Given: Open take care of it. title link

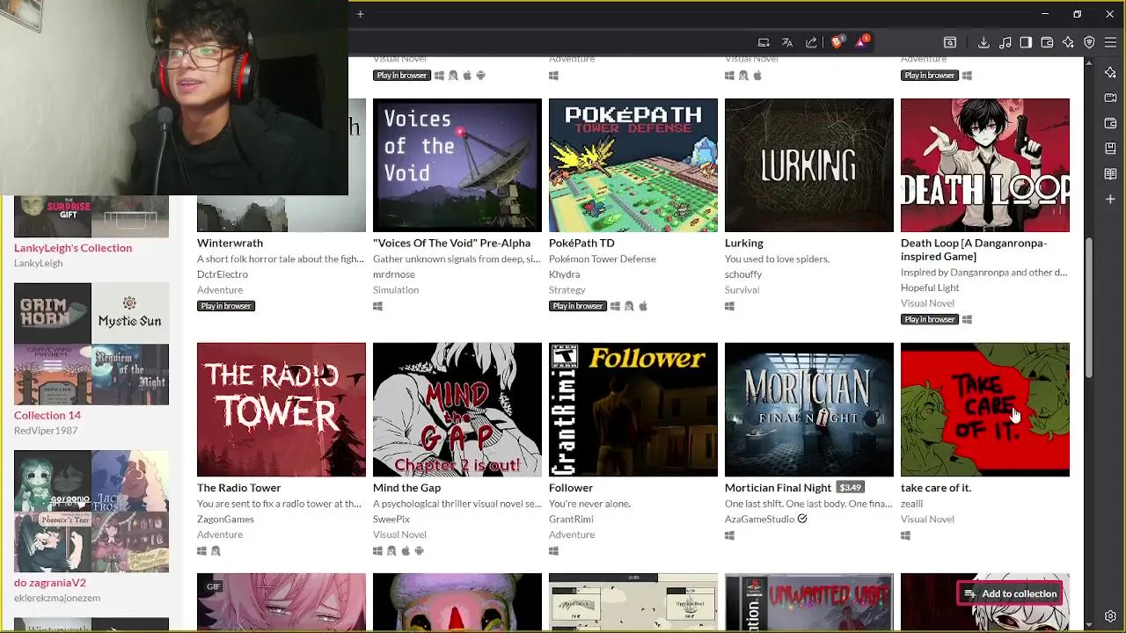Looking at the screenshot, I should pyautogui.click(x=936, y=487).
